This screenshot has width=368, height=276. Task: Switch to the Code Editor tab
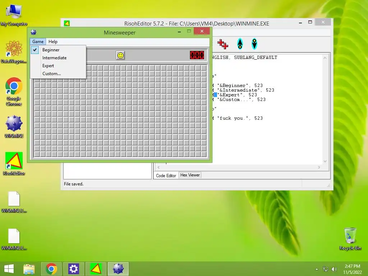point(166,175)
